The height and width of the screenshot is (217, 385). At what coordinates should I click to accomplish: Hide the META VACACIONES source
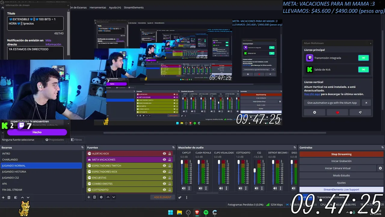[164, 159]
